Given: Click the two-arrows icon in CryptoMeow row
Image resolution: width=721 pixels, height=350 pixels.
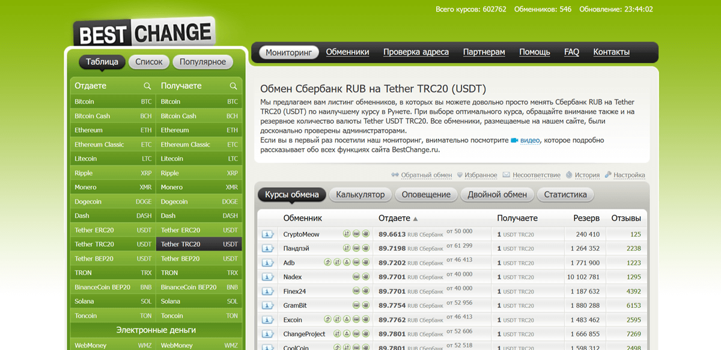Looking at the screenshot, I should (x=347, y=234).
